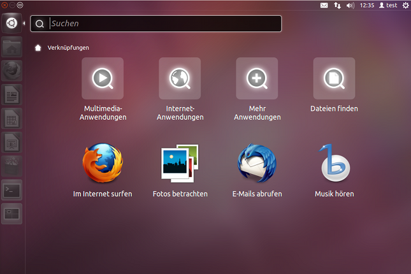Open LibreOffice Calc from launcher

tap(11, 119)
